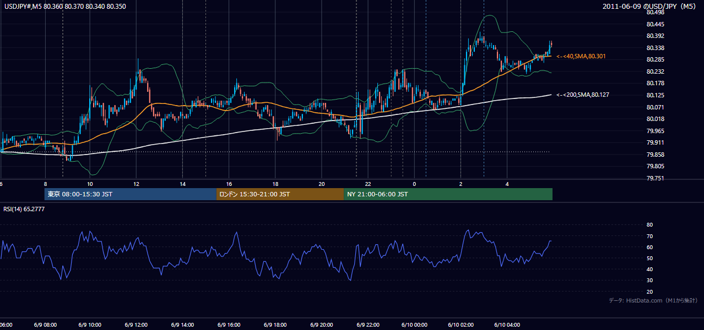Screen dimensions: 704x330
Task: Click the 200 SMA 80.127 label
Action: [583, 95]
